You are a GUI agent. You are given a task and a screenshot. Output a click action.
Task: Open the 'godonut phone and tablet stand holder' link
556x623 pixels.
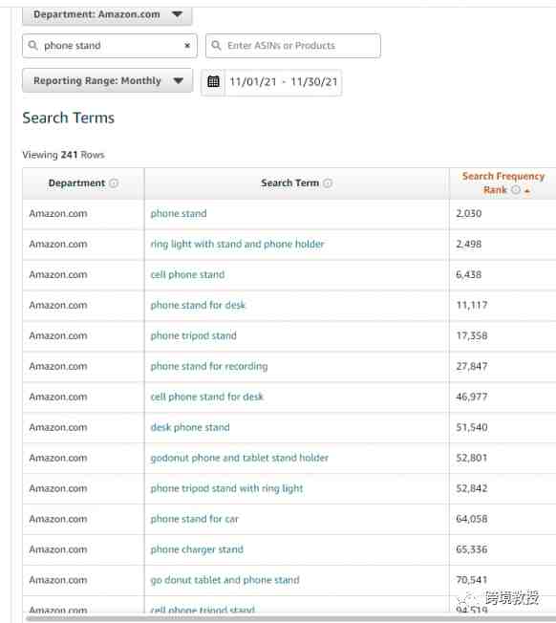(x=240, y=458)
